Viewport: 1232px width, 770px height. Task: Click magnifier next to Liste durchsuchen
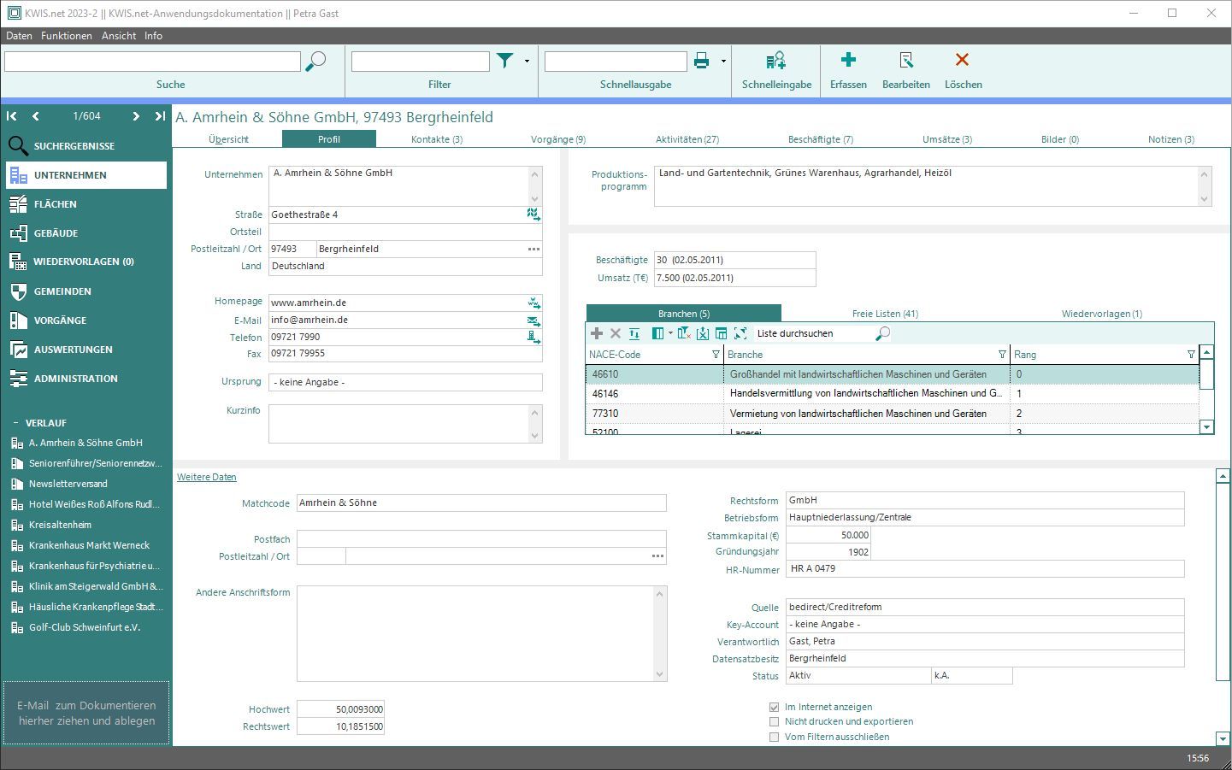[883, 334]
